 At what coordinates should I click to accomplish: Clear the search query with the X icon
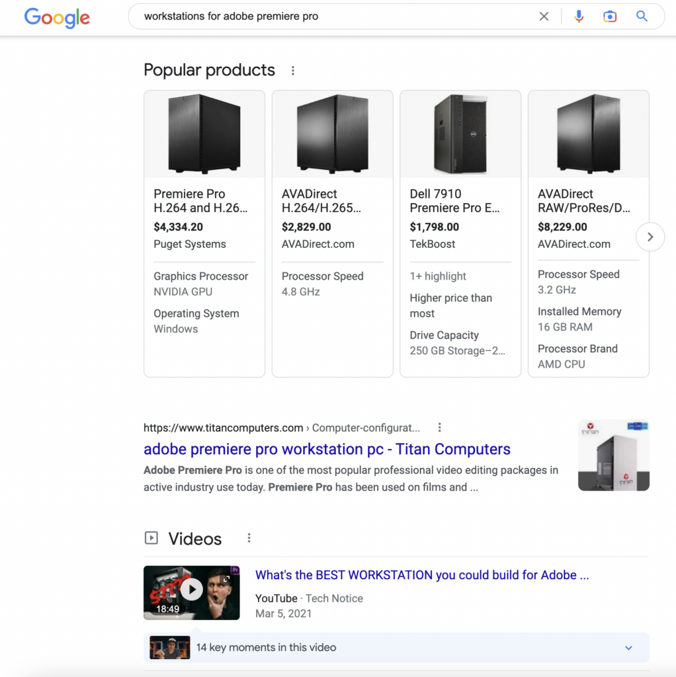pos(544,17)
